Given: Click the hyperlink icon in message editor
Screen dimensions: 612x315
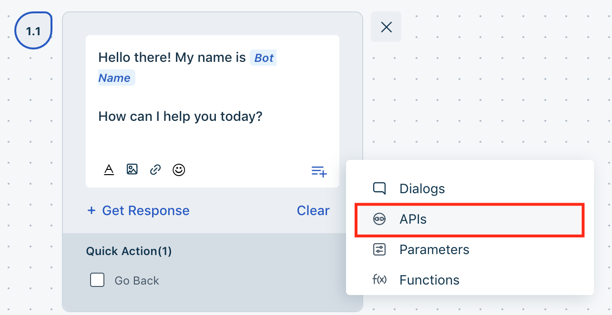Looking at the screenshot, I should [x=155, y=169].
